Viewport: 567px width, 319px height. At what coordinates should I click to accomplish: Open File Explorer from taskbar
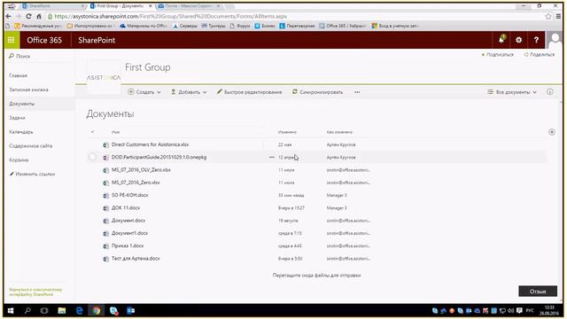(62, 311)
